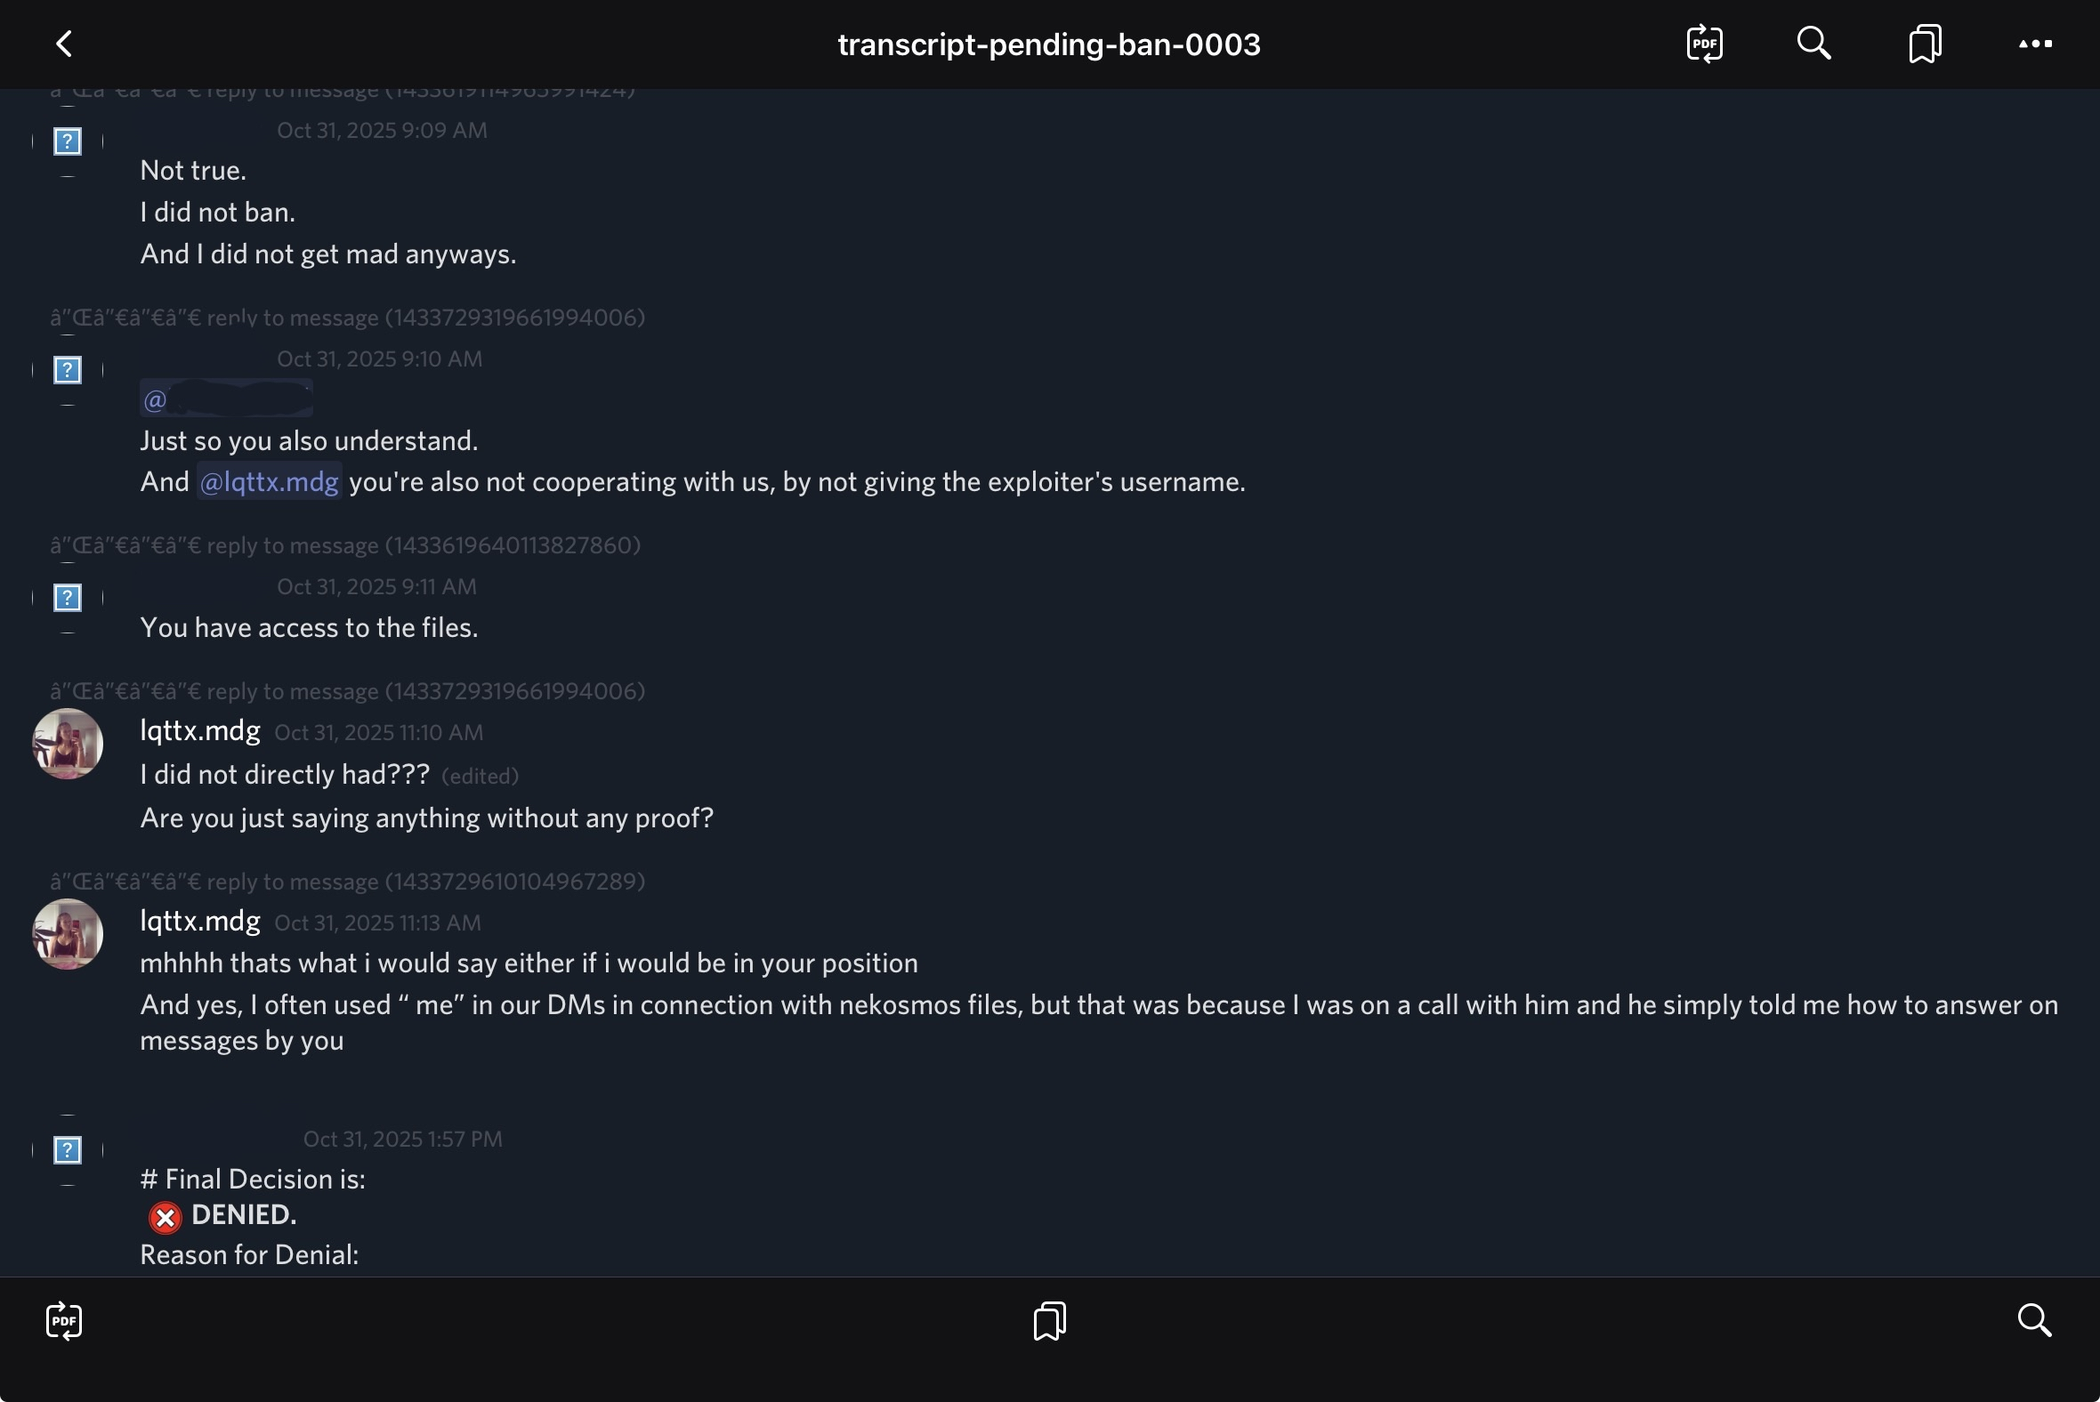Click the broken avatar icon at 1:57 PM

pyautogui.click(x=68, y=1150)
